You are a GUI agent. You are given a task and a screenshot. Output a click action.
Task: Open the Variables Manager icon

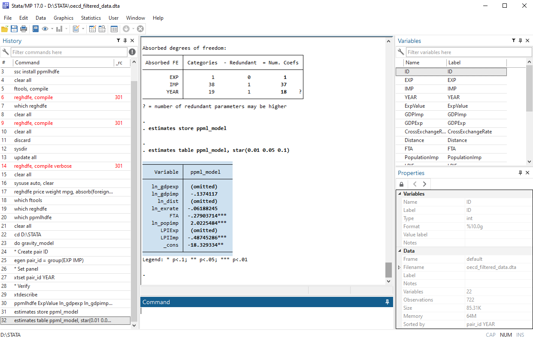click(x=114, y=29)
